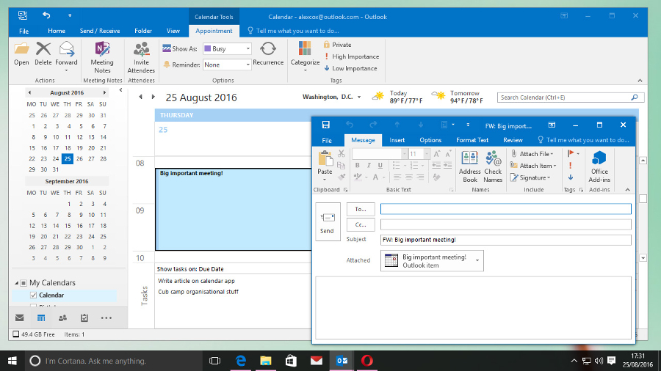Open the Send / Receive tab

point(100,31)
